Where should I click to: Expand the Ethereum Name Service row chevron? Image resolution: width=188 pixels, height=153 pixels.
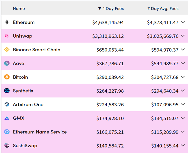point(183,132)
